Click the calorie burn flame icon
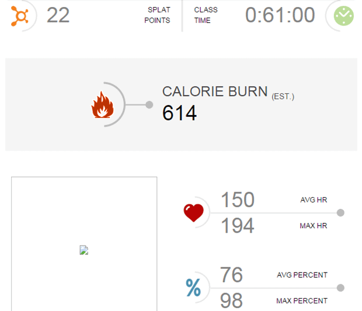This screenshot has height=311, width=362. point(102,106)
